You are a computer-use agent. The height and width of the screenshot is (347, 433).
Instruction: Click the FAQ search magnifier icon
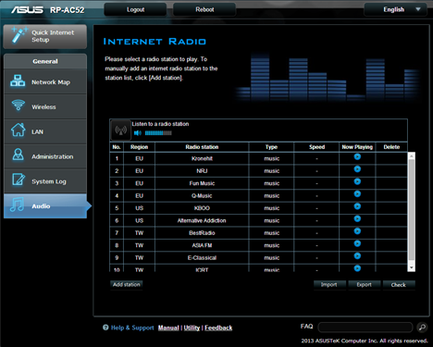[x=422, y=327]
